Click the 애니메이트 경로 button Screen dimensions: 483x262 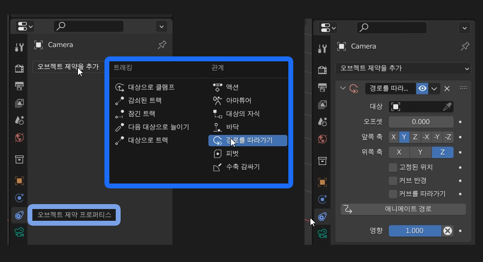(403, 210)
